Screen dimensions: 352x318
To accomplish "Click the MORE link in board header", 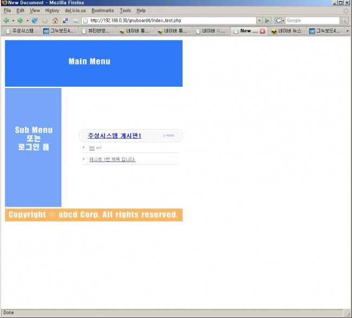I will click(x=169, y=135).
